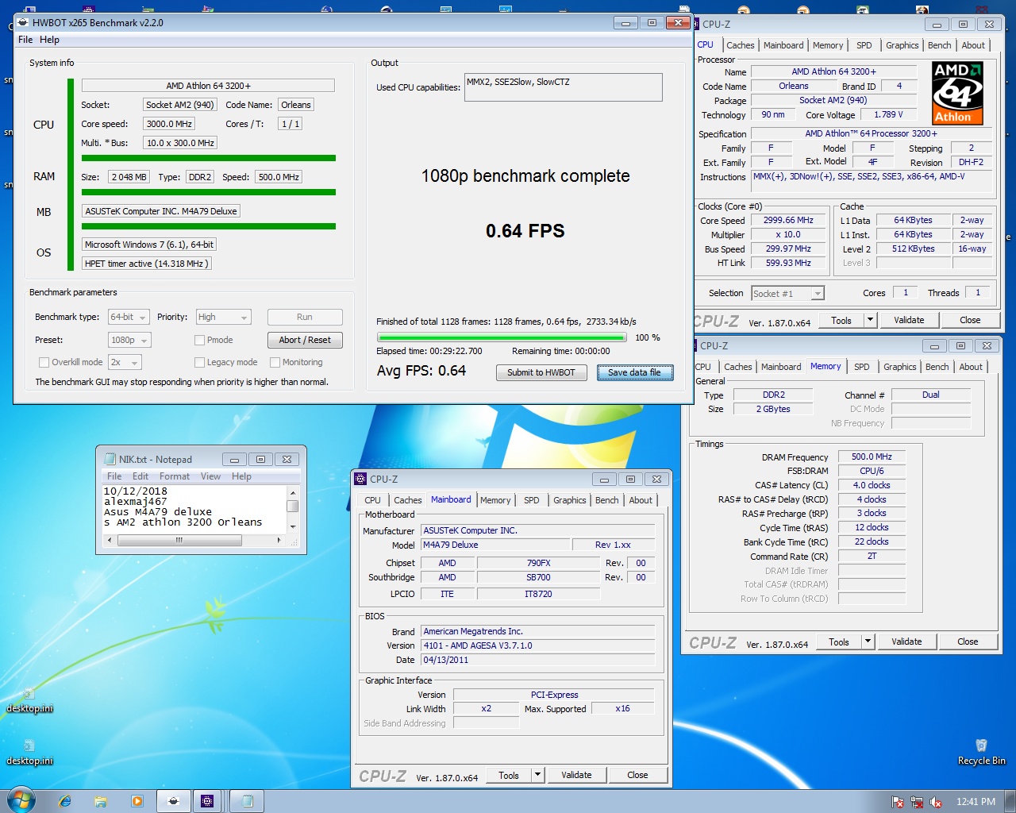Open the Socket #1 selection dropdown in CPU-Z
This screenshot has height=813, width=1016.
coord(787,294)
